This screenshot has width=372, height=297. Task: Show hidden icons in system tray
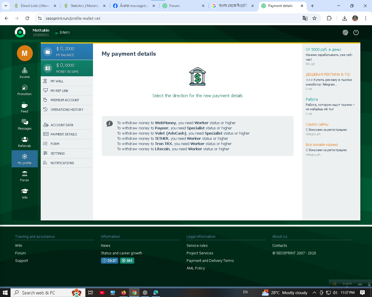tap(314, 293)
